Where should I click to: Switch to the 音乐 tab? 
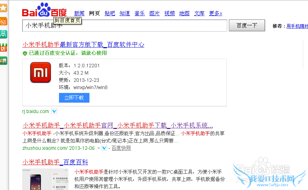pos(140,13)
